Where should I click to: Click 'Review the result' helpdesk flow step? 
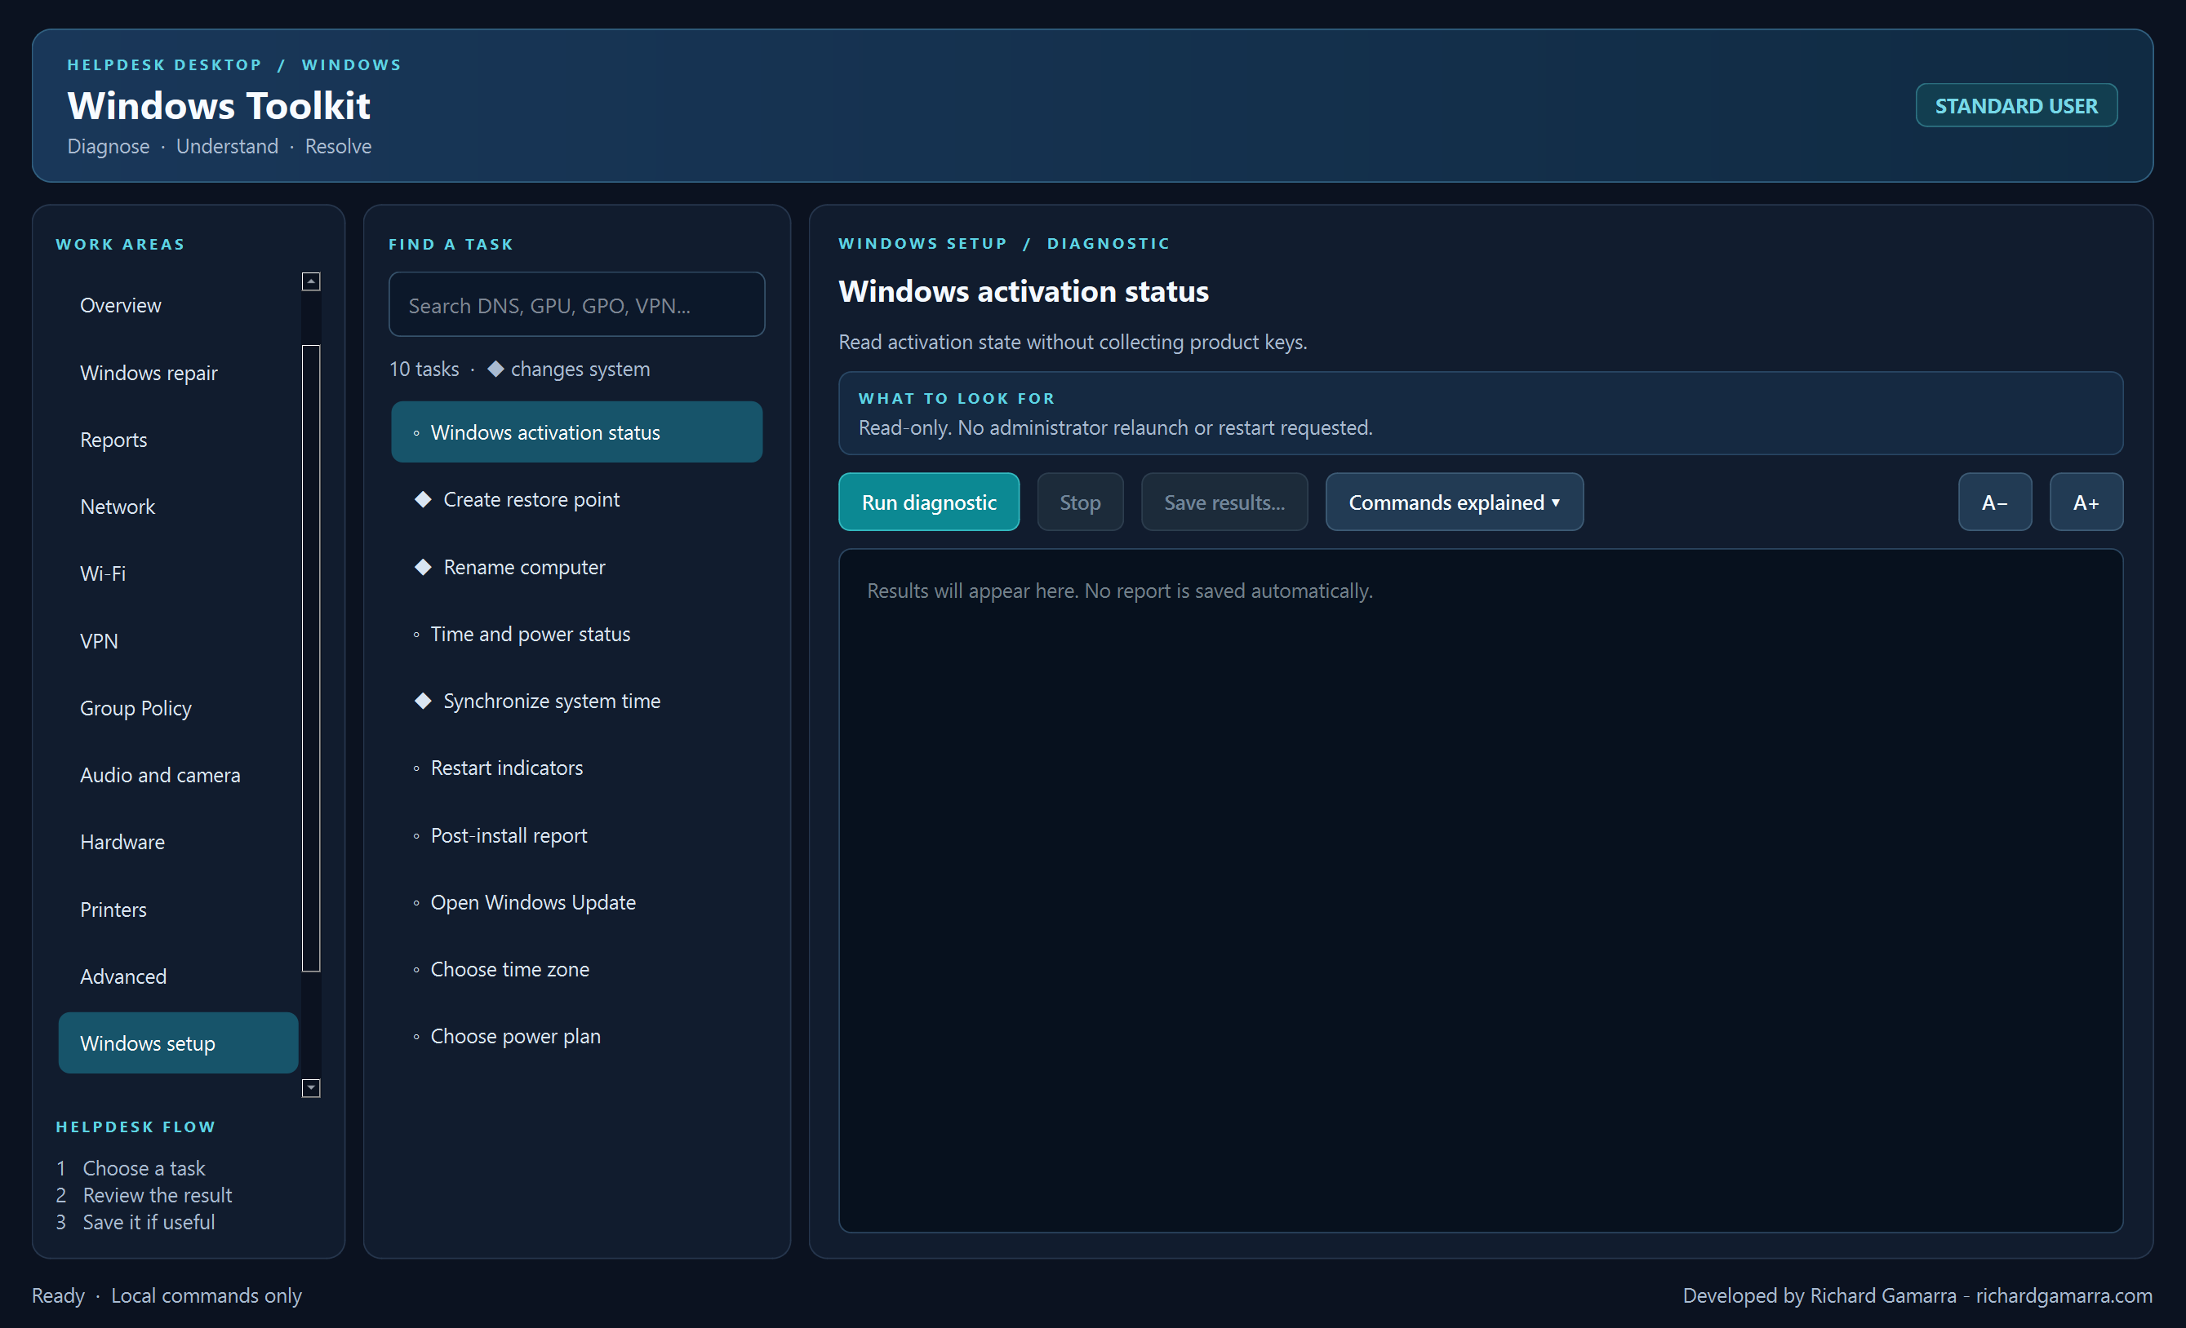(x=158, y=1195)
